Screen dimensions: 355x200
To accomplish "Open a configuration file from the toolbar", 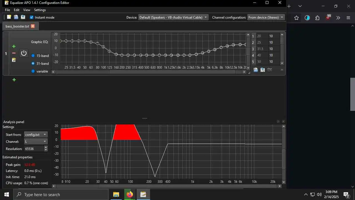I will point(16,17).
